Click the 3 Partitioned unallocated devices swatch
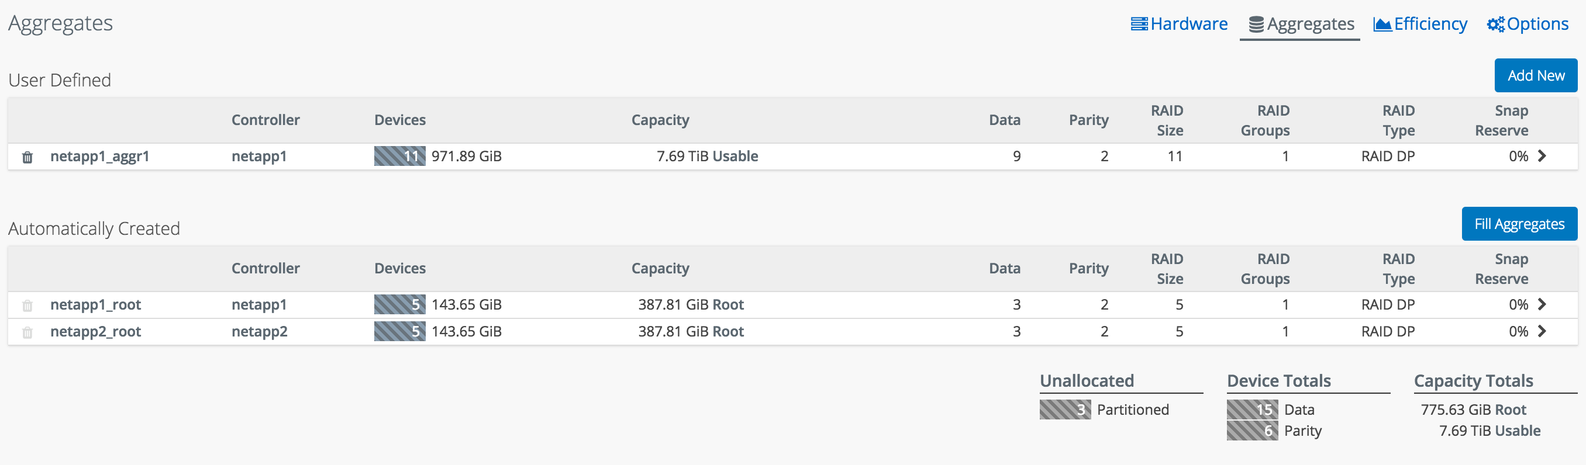 (x=1064, y=410)
